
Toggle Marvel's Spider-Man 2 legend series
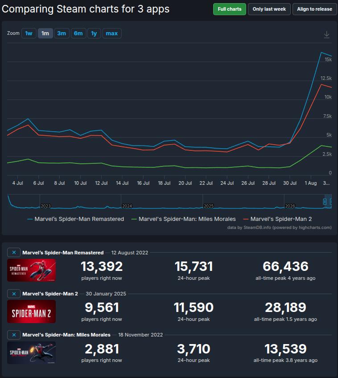pyautogui.click(x=277, y=219)
